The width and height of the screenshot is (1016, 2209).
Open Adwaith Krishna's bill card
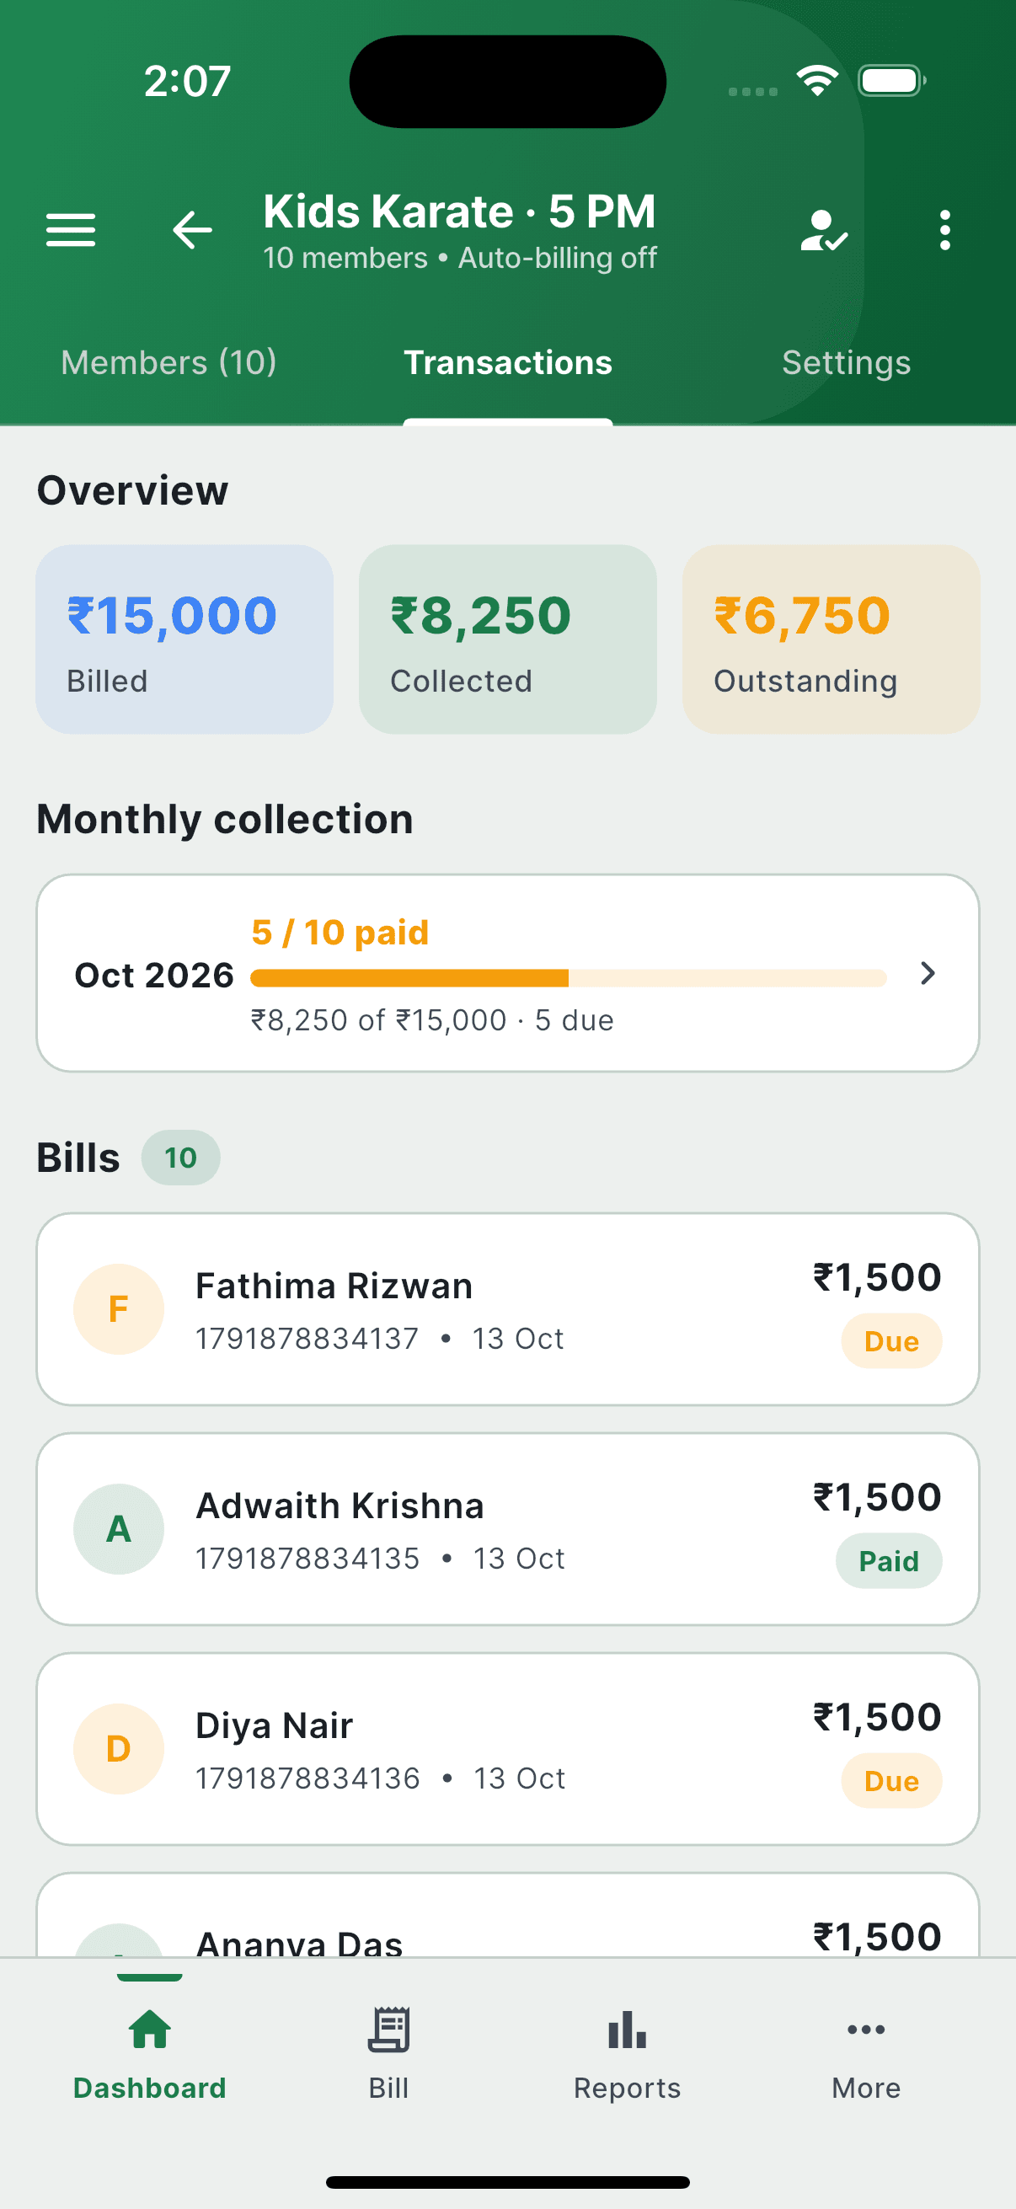[507, 1529]
